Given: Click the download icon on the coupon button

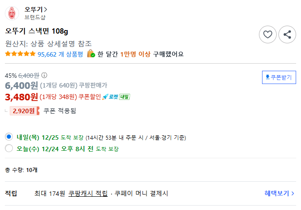Looking at the screenshot, I should pos(267,77).
